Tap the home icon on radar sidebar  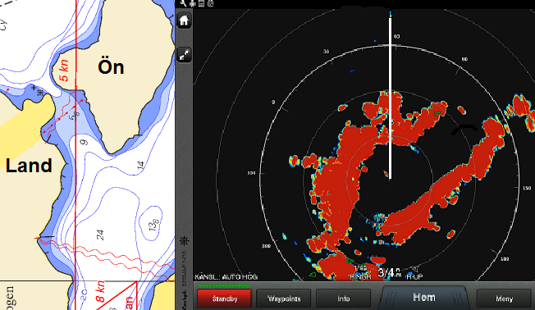tap(184, 21)
